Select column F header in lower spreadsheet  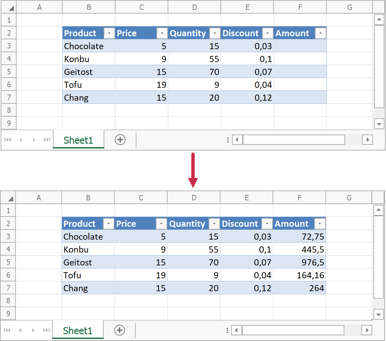(x=299, y=198)
